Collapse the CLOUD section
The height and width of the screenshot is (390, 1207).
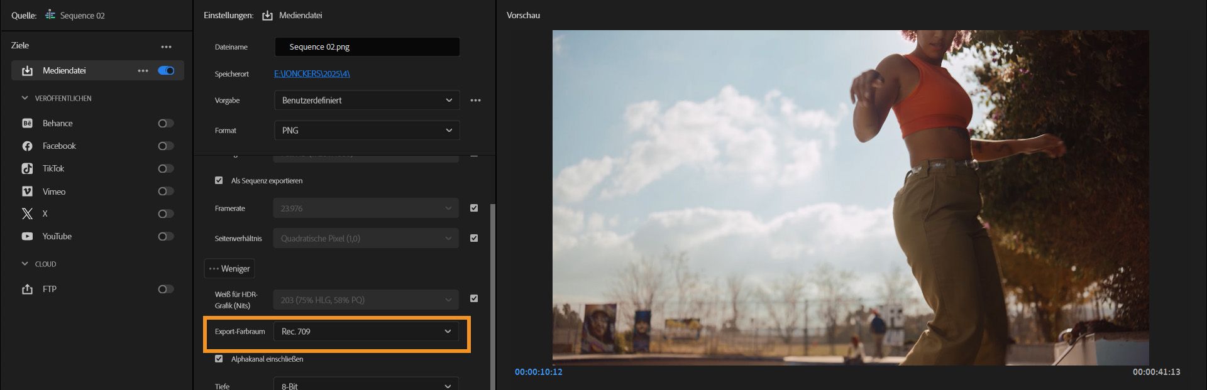pyautogui.click(x=25, y=264)
